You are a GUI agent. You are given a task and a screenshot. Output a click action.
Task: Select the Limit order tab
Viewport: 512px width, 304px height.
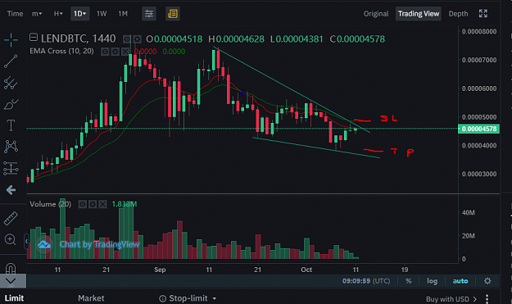(x=14, y=298)
